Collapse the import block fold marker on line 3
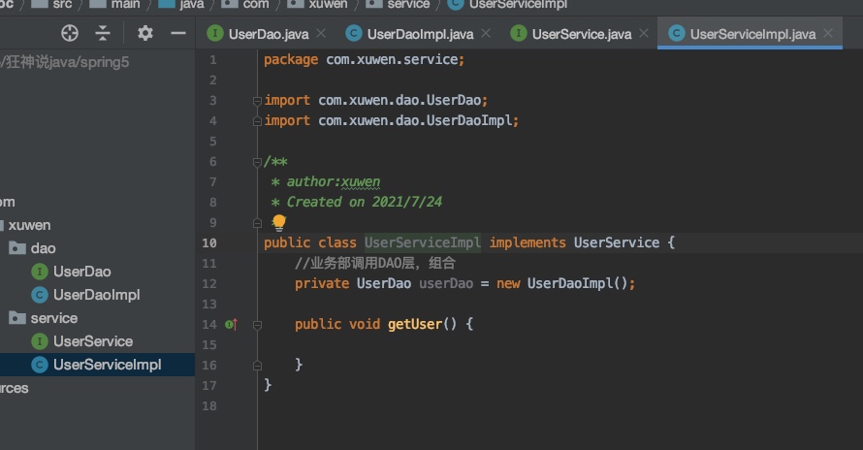Image resolution: width=863 pixels, height=450 pixels. point(257,101)
